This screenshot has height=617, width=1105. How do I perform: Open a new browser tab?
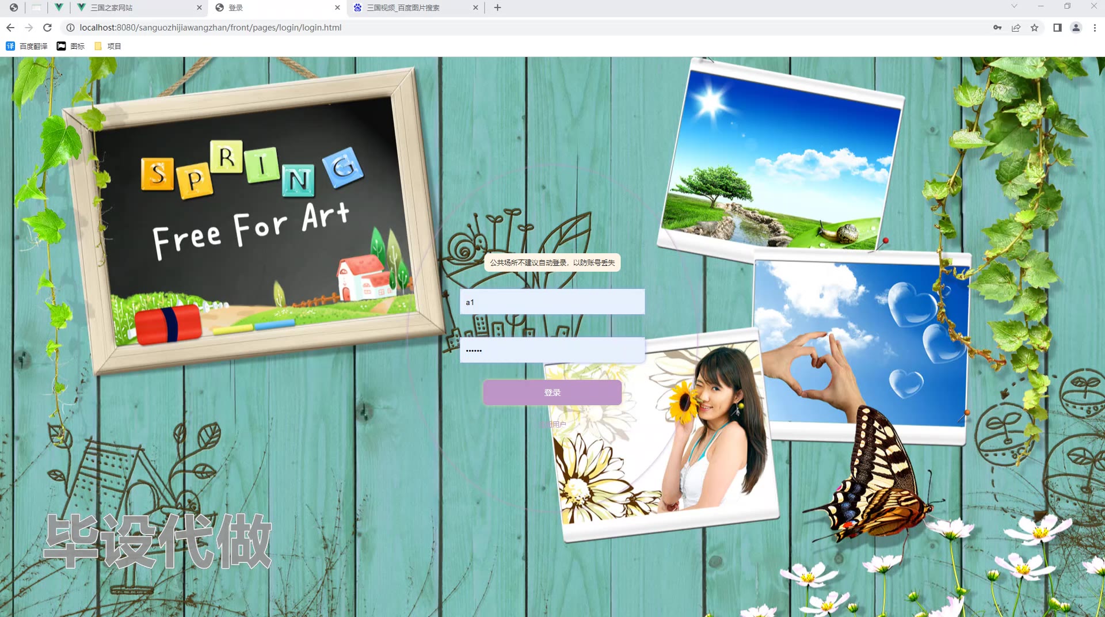click(x=497, y=7)
